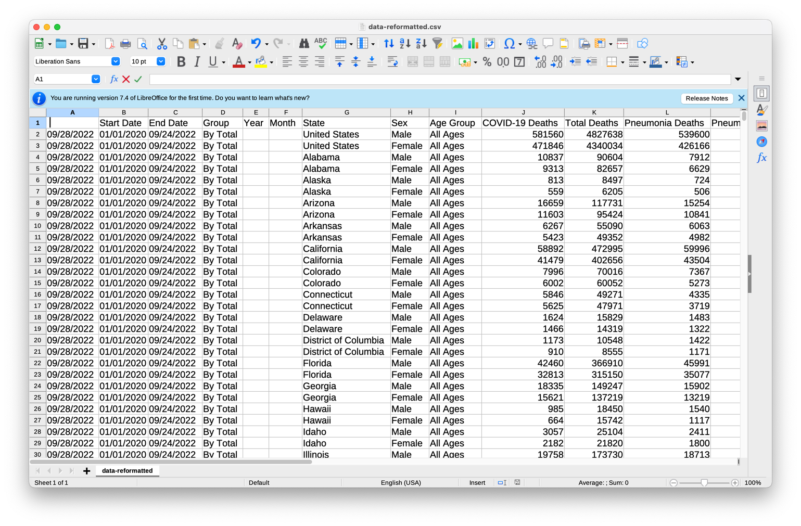Toggle Align Bottom vertical alignment
The width and height of the screenshot is (801, 526).
(x=372, y=62)
